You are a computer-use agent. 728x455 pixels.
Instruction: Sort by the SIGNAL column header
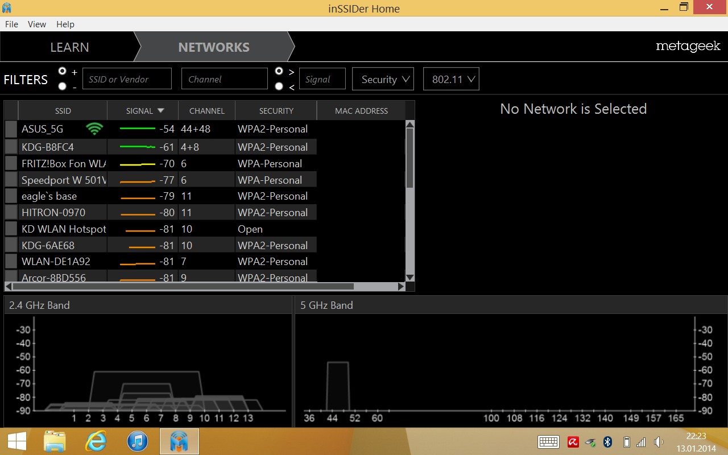(143, 111)
